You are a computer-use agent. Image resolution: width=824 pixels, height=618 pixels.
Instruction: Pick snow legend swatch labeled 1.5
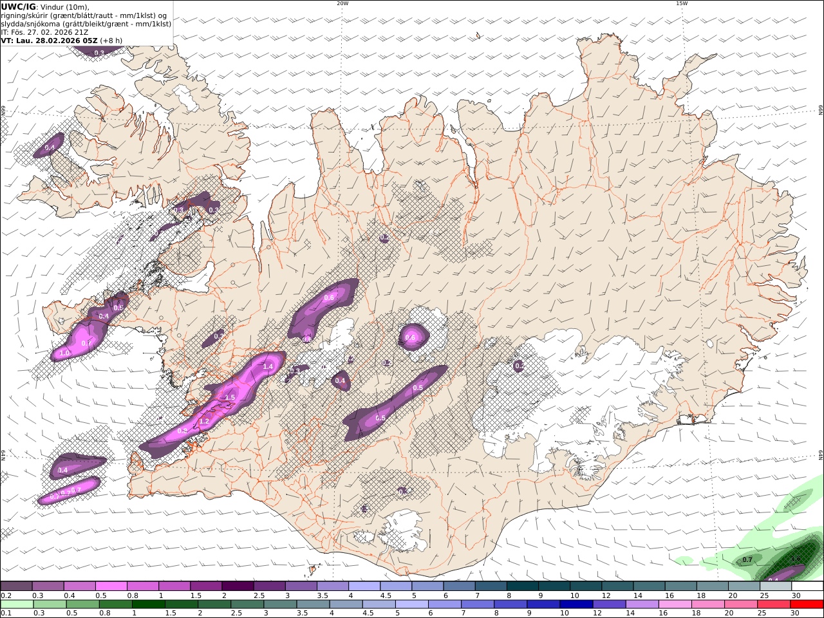click(x=206, y=586)
